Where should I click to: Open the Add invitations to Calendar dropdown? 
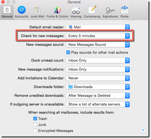pos(98,78)
